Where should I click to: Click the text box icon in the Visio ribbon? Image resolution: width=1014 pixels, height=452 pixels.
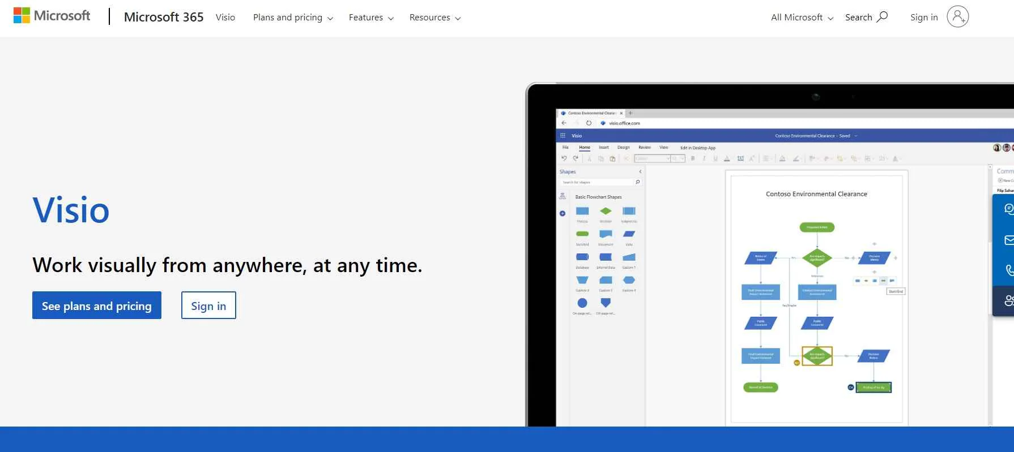(740, 159)
